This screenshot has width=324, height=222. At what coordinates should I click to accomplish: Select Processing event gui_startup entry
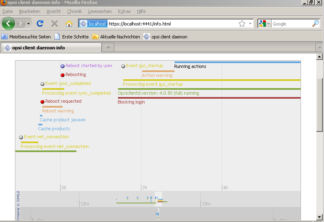point(153,84)
